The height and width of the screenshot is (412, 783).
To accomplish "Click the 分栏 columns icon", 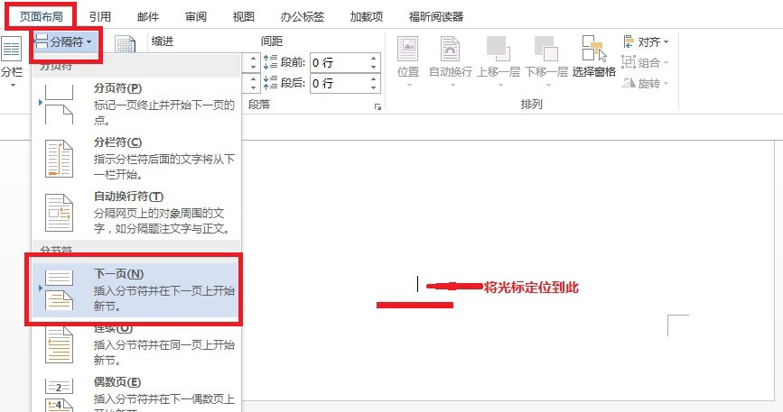I will [x=11, y=50].
